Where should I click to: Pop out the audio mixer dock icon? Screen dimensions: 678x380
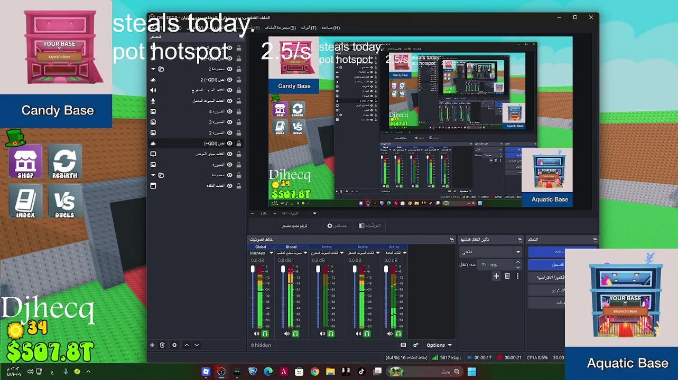point(452,240)
